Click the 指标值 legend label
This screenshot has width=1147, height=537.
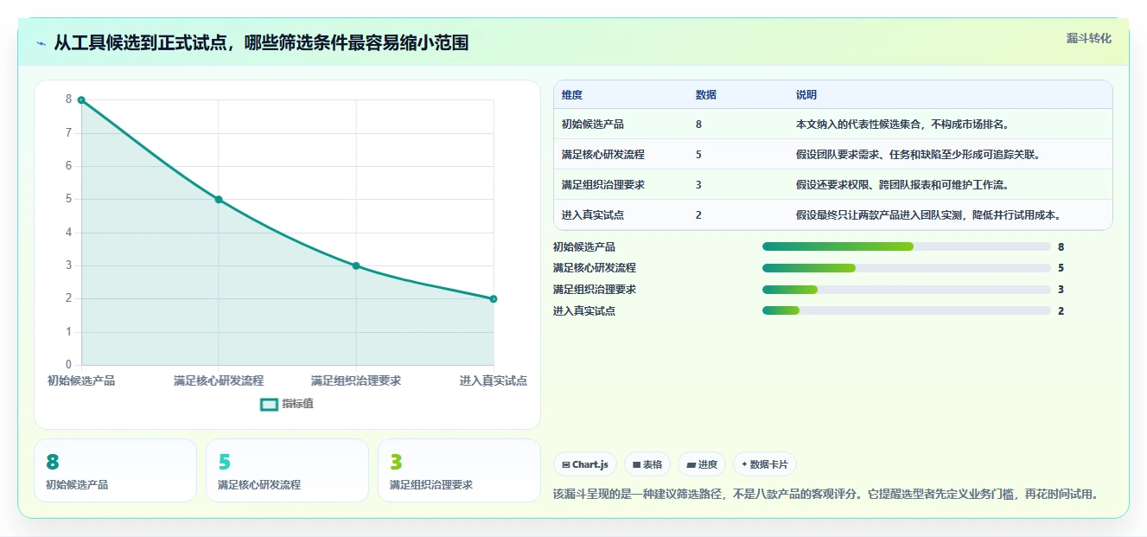[x=297, y=404]
